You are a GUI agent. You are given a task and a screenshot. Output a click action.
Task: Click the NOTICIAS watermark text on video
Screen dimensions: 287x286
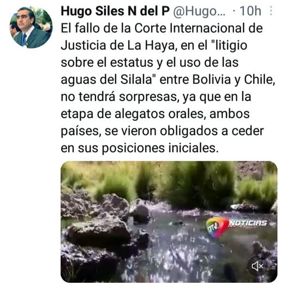pos(248,223)
